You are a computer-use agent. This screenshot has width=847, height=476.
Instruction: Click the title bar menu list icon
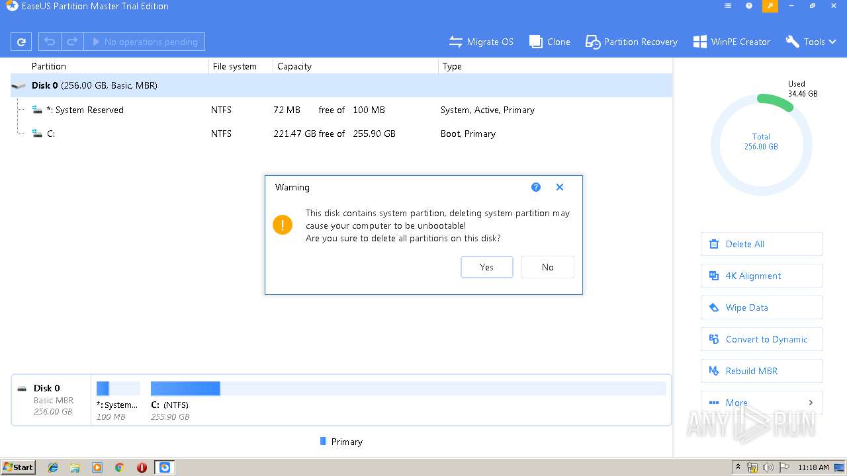pyautogui.click(x=728, y=6)
